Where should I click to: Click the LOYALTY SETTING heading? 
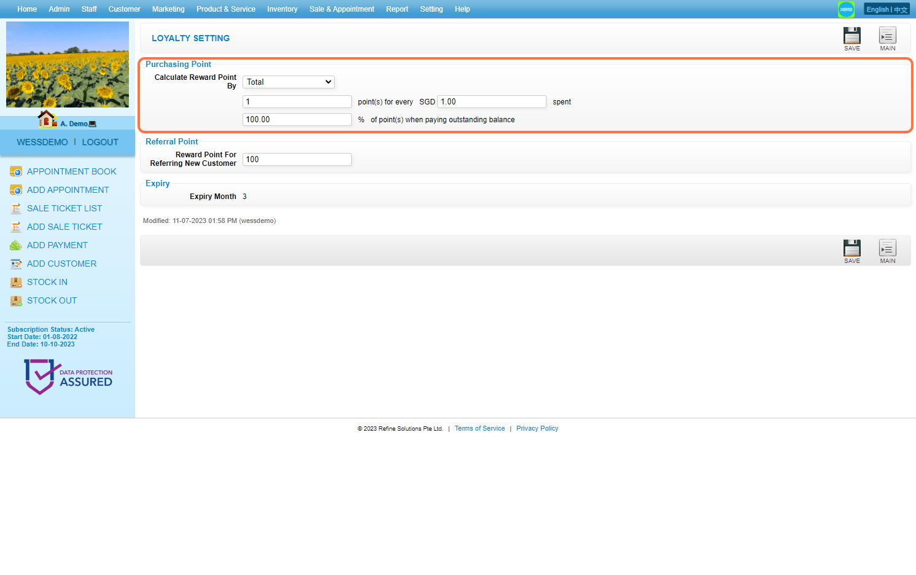point(191,38)
